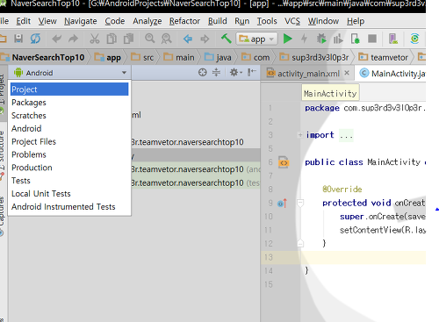This screenshot has width=439, height=322.
Task: Click Attach debugger to Android process icon
Action: (355, 39)
